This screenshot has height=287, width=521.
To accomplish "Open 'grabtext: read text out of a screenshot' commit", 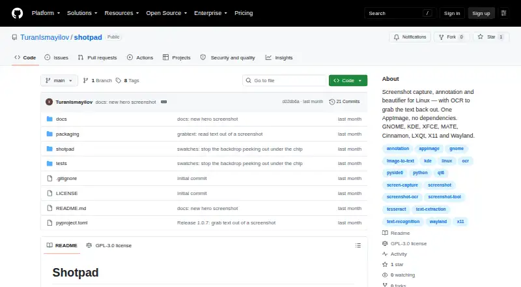I will click(x=219, y=134).
